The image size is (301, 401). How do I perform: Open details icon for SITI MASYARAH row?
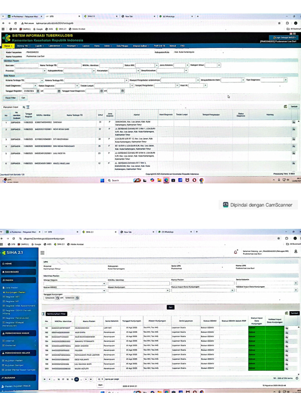[x=294, y=139]
